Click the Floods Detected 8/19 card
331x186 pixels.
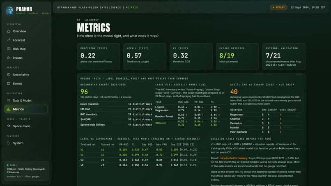[x=237, y=57]
